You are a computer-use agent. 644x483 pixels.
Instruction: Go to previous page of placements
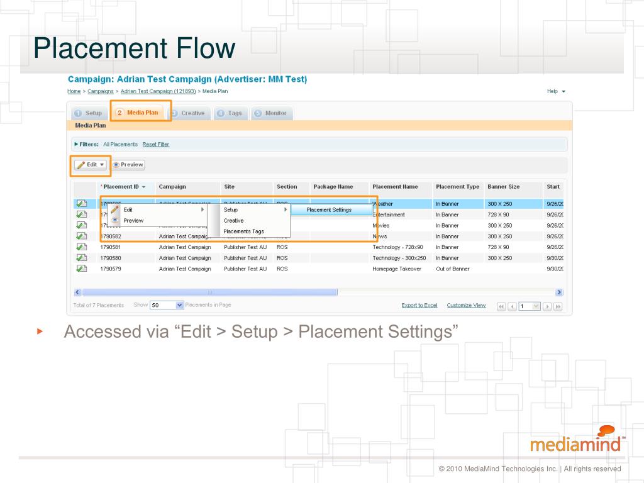512,306
